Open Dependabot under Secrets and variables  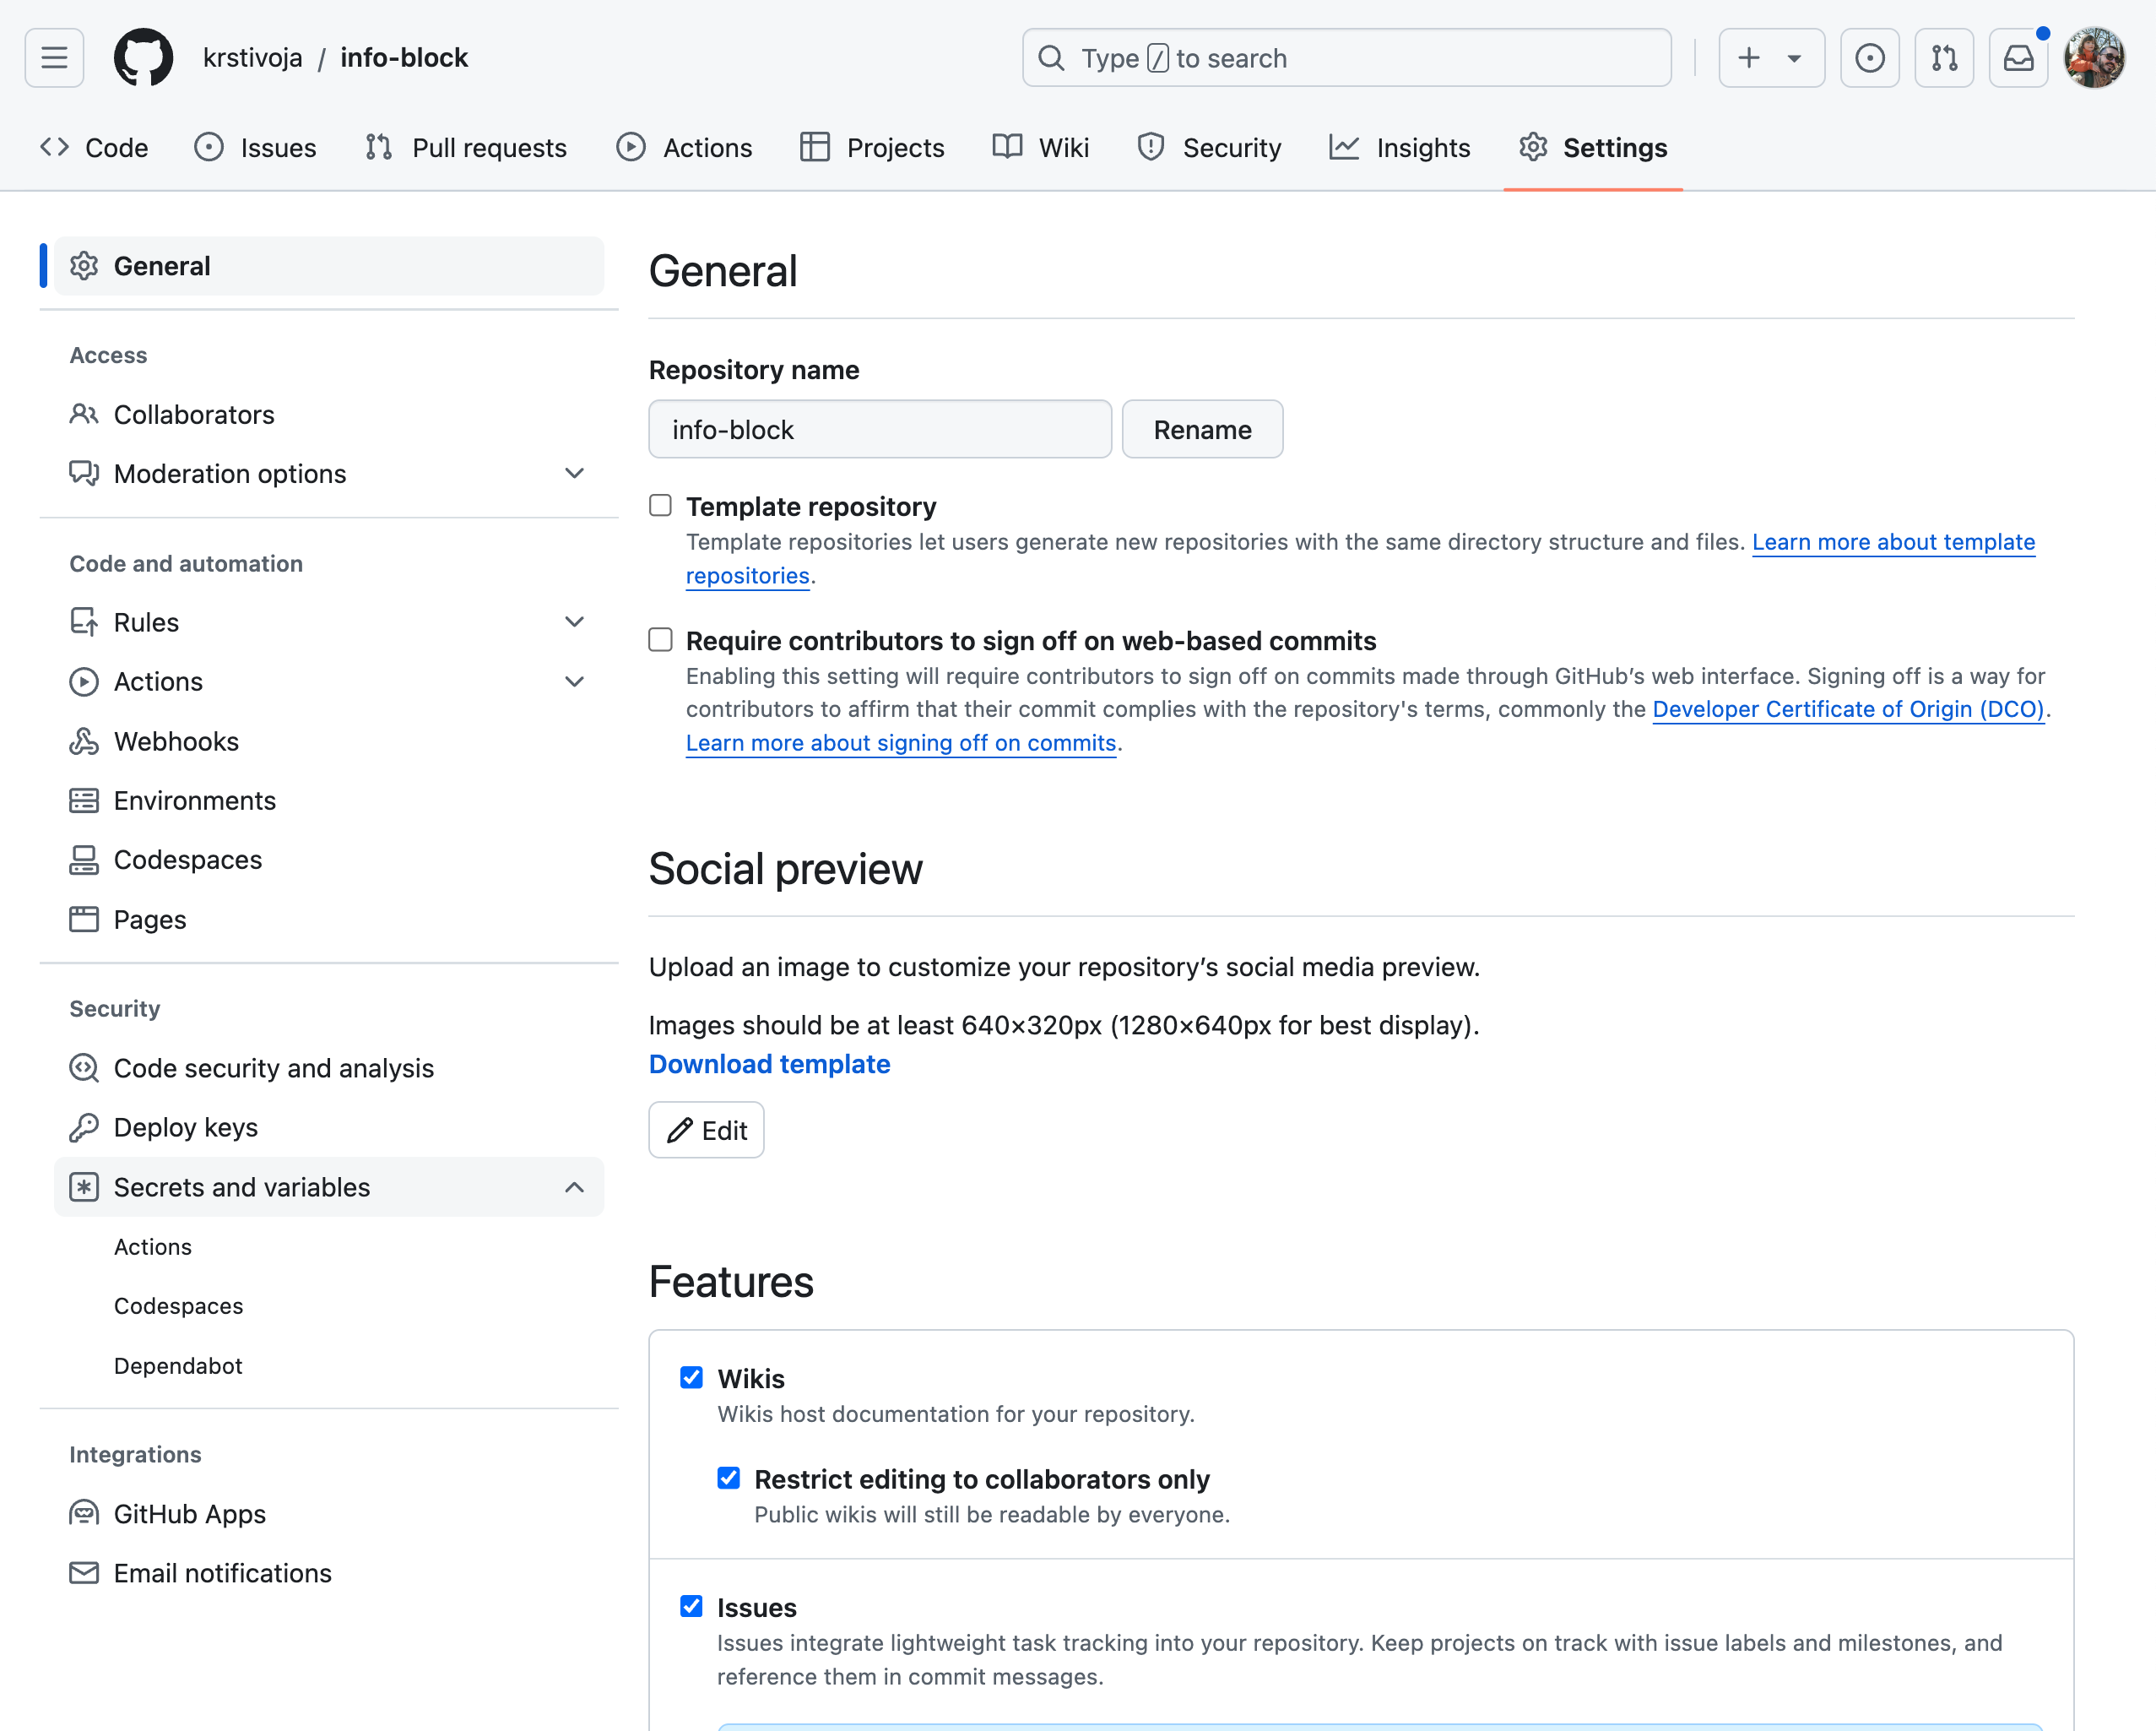178,1366
